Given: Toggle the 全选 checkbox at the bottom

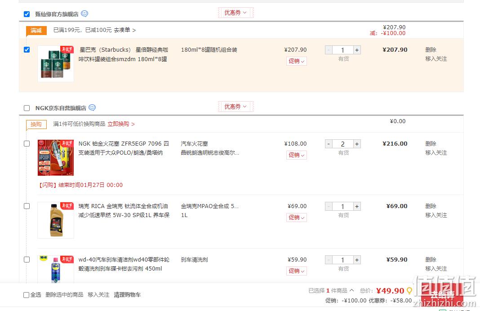Looking at the screenshot, I should point(27,295).
